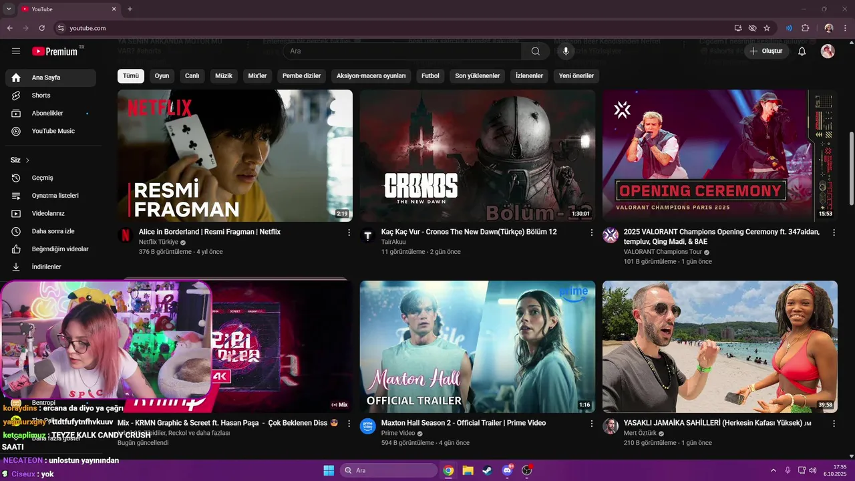Click the Prime Video channel avatar
Screen dimensions: 855x481
click(x=368, y=426)
